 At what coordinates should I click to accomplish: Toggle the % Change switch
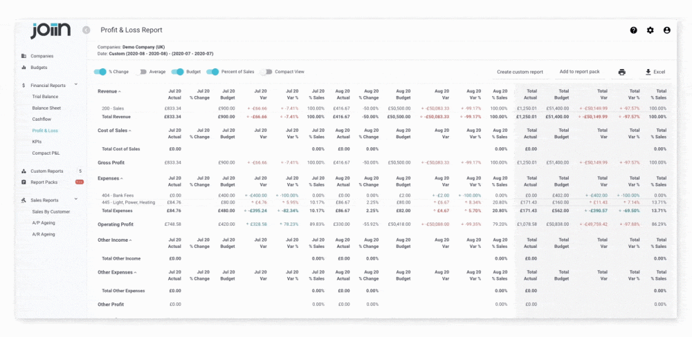(100, 72)
